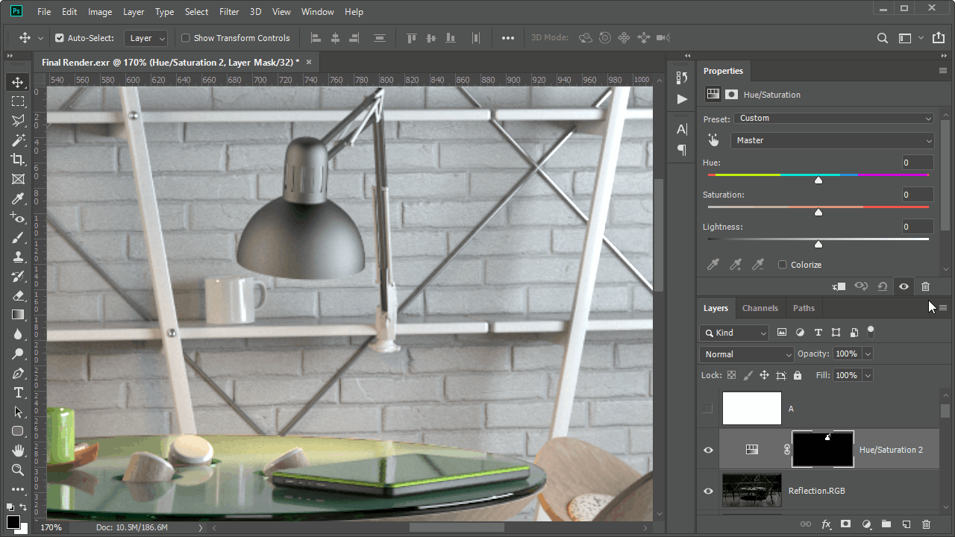Screen dimensions: 955x537
Task: Open layer styles fx menu
Action: tap(826, 525)
